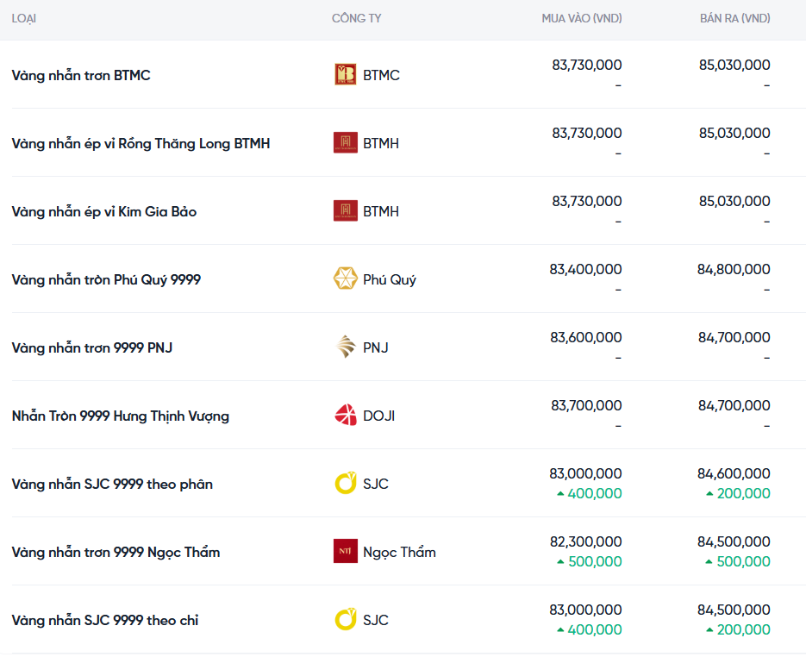Image resolution: width=806 pixels, height=657 pixels.
Task: Click the BTMC company name
Action: (381, 75)
